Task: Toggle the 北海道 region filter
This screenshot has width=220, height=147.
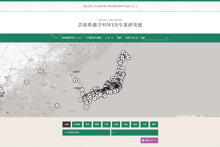Action: point(77,124)
